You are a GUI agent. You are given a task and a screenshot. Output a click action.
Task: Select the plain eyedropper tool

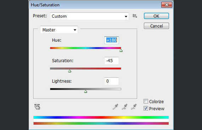pyautogui.click(x=115, y=107)
